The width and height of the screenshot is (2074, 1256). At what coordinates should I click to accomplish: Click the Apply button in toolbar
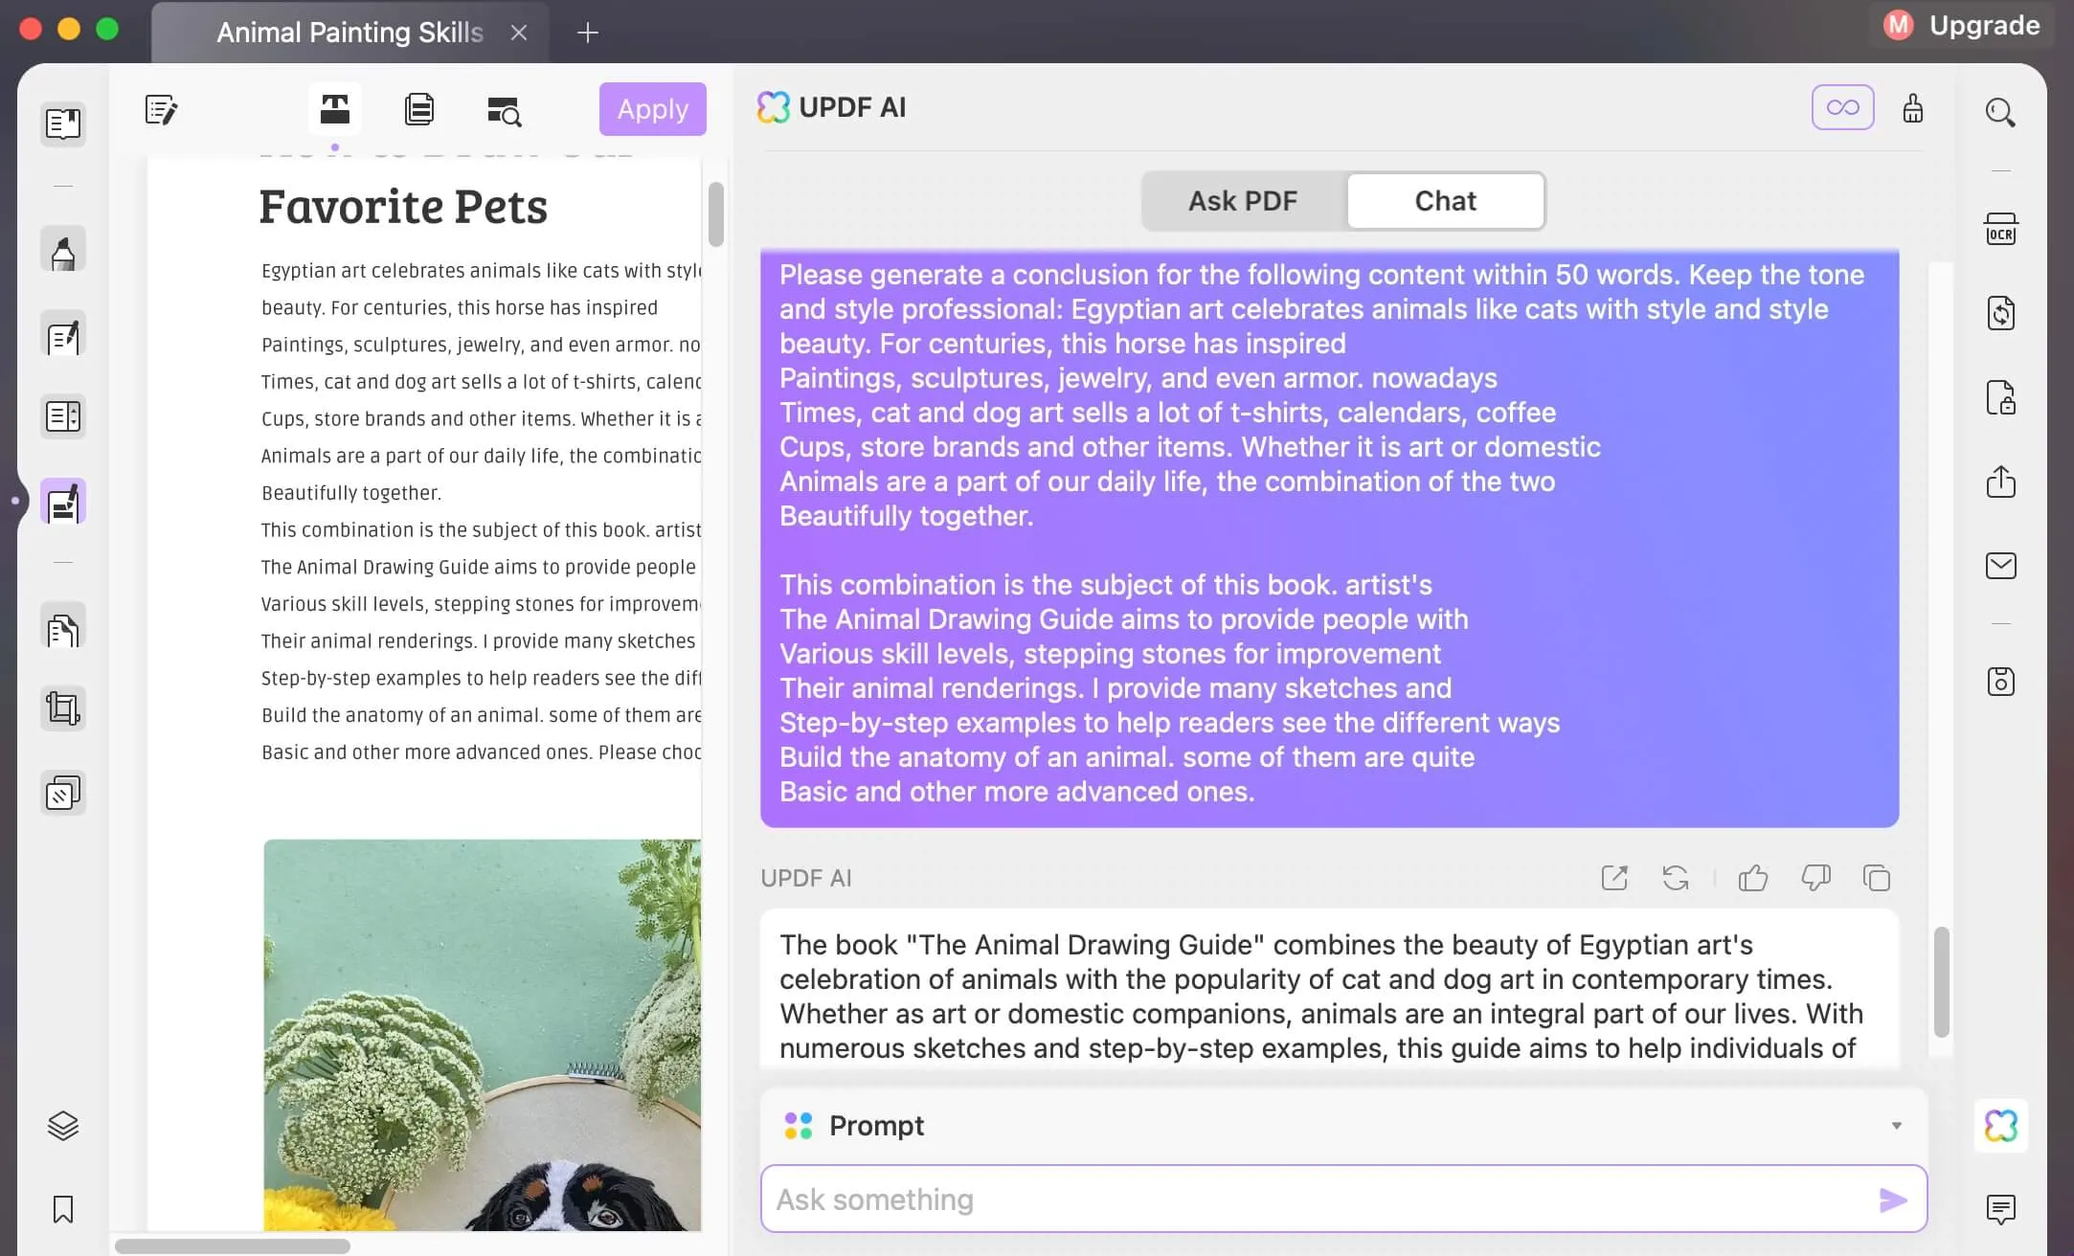pyautogui.click(x=652, y=108)
